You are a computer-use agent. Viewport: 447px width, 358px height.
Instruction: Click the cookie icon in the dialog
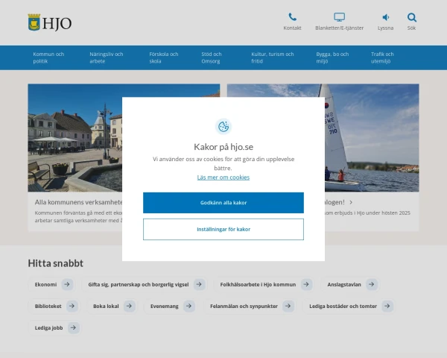[x=223, y=127]
